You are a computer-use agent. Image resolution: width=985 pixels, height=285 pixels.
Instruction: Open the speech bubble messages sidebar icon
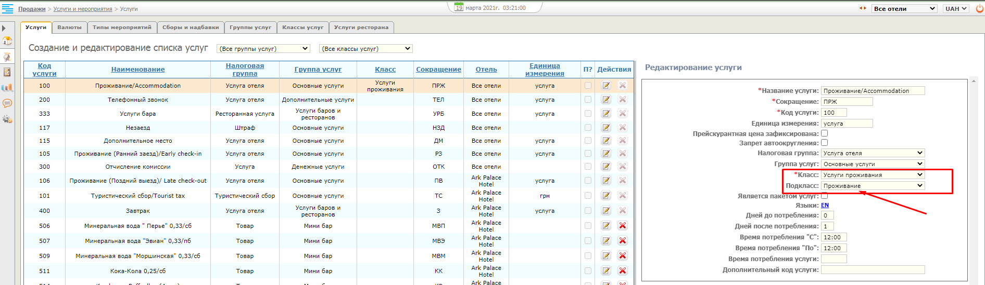click(7, 103)
